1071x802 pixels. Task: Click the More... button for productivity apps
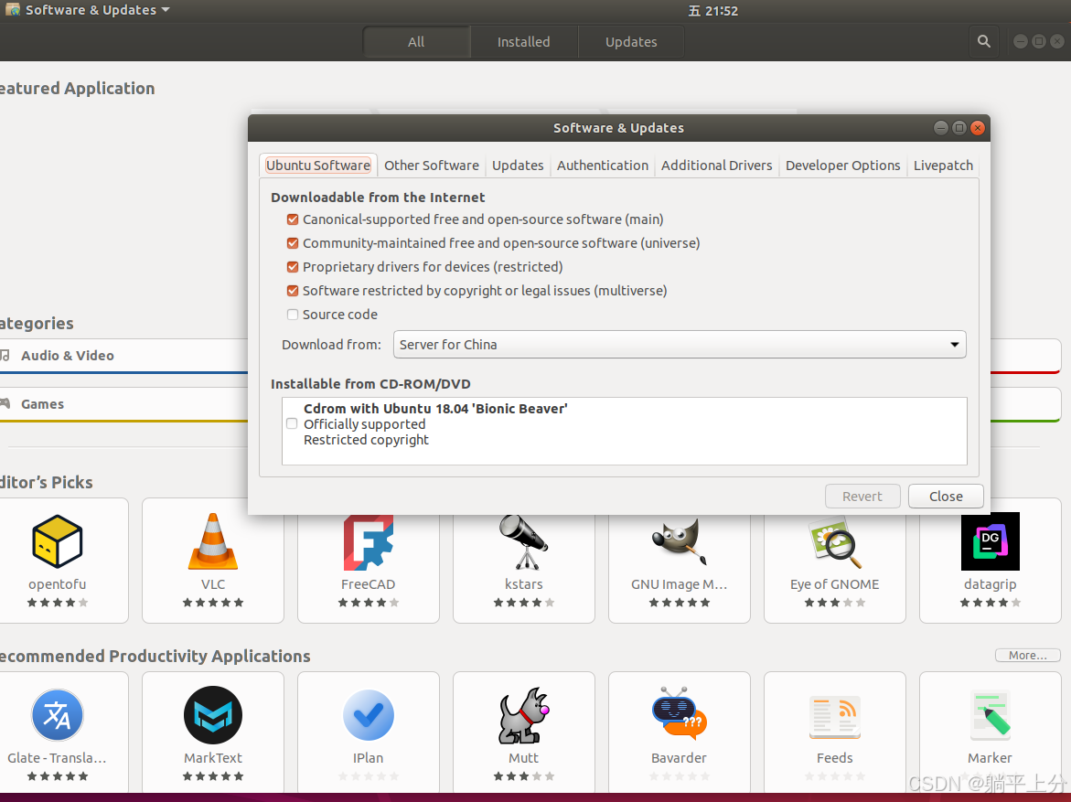[x=1027, y=655]
